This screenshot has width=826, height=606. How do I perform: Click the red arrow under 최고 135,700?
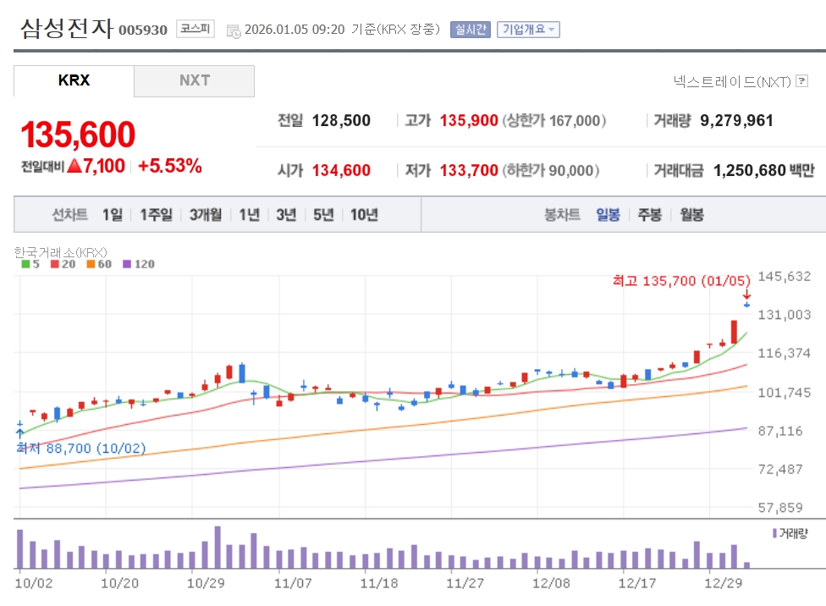pyautogui.click(x=746, y=295)
